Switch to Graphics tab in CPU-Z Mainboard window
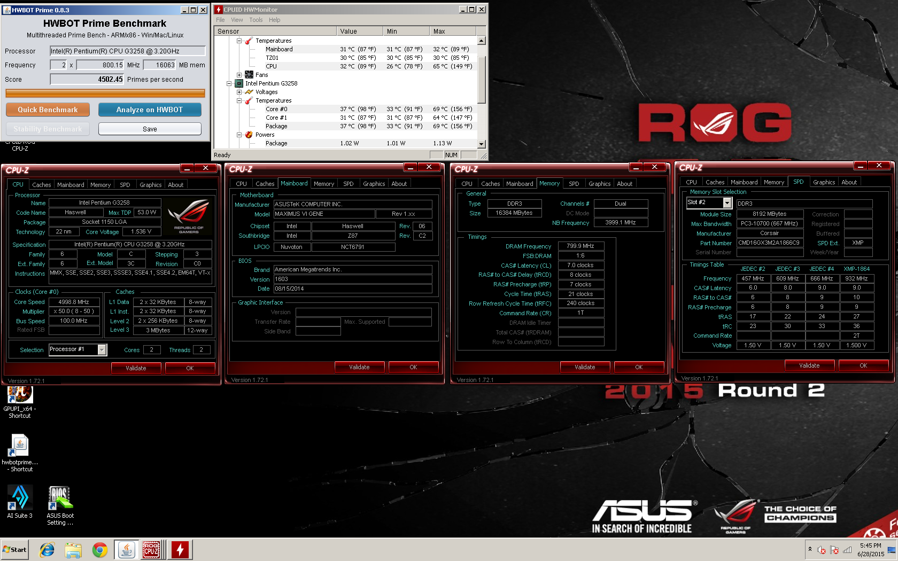898x561 pixels. click(x=374, y=184)
